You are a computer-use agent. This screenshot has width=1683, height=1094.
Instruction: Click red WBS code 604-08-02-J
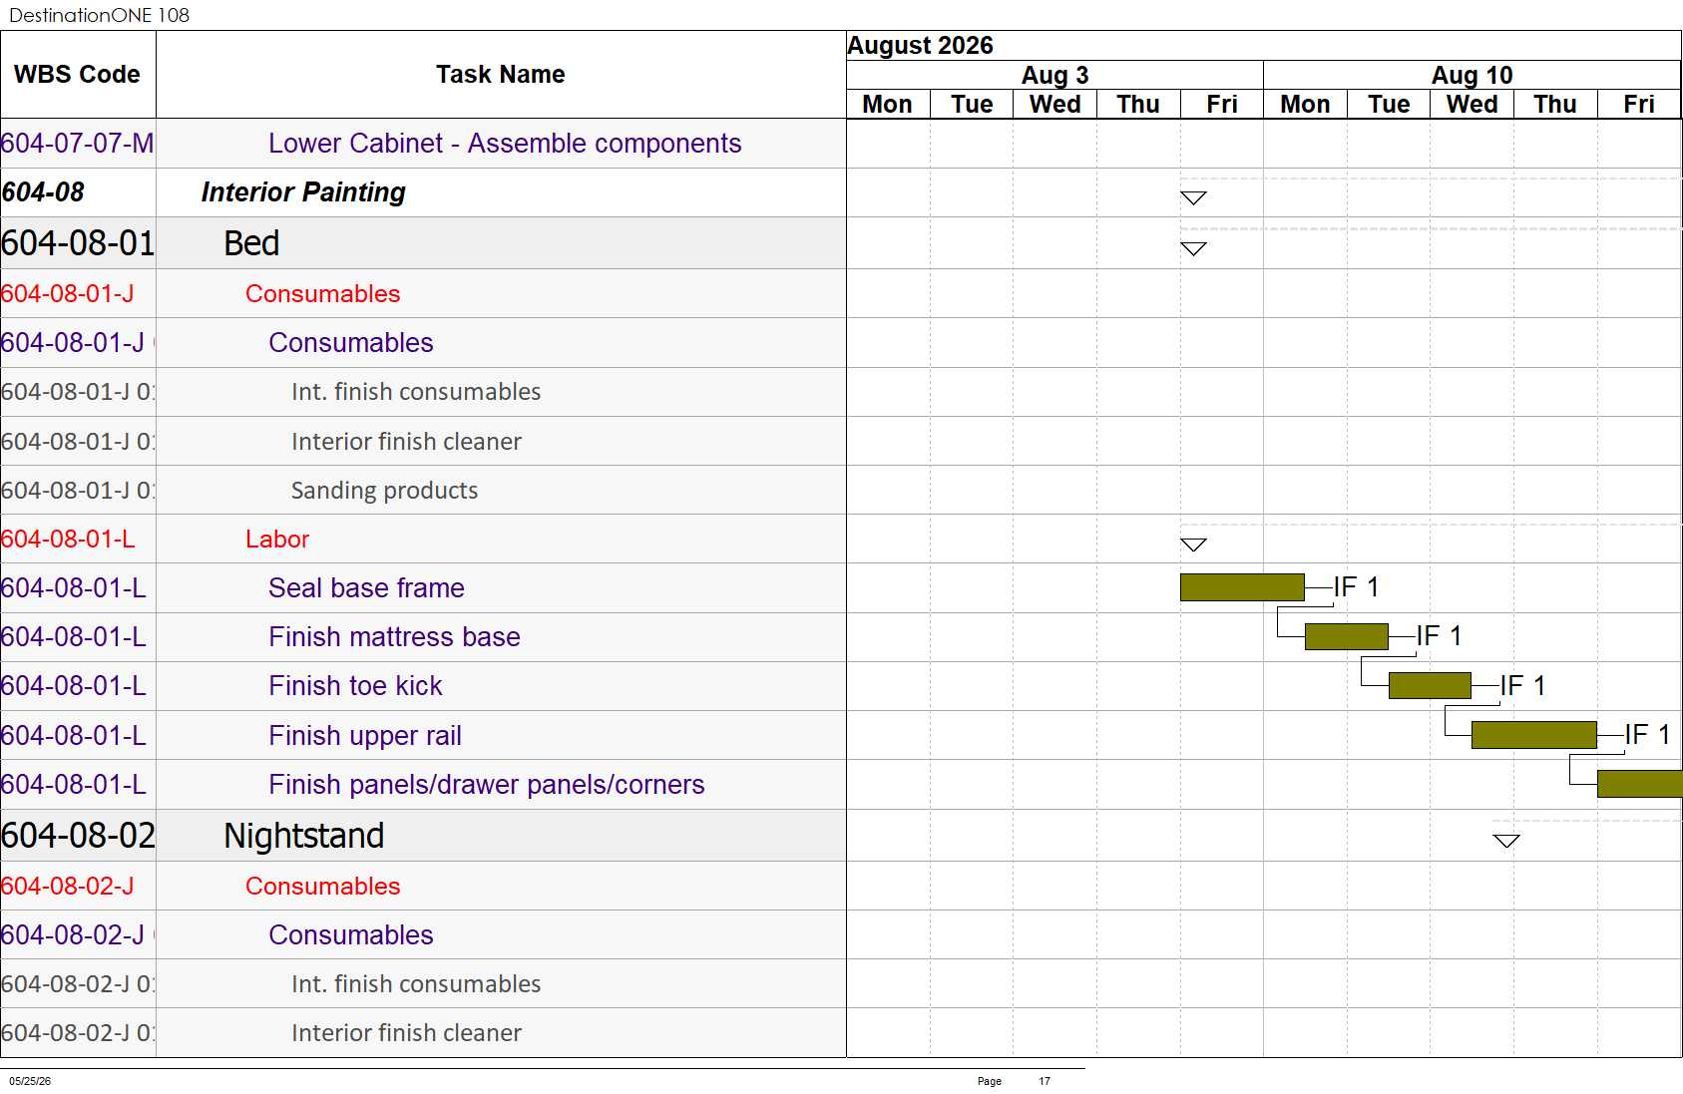pyautogui.click(x=68, y=887)
